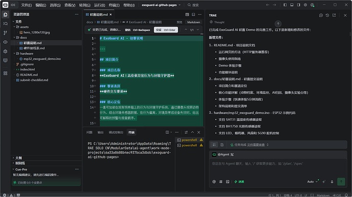Toggle the primary sidebar layout icon
The image size is (352, 197).
(x=285, y=5)
